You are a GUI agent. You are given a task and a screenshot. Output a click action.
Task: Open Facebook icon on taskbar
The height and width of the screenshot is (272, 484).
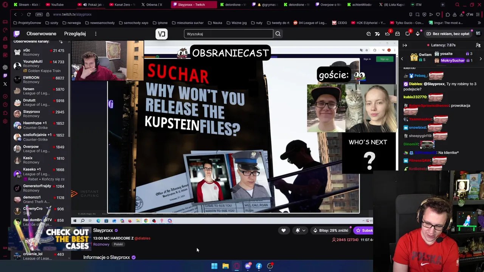[x=259, y=266]
